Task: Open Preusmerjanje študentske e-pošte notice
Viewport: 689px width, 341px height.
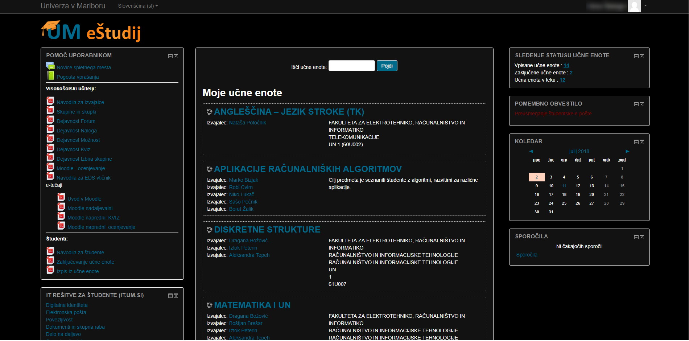Action: pos(553,114)
